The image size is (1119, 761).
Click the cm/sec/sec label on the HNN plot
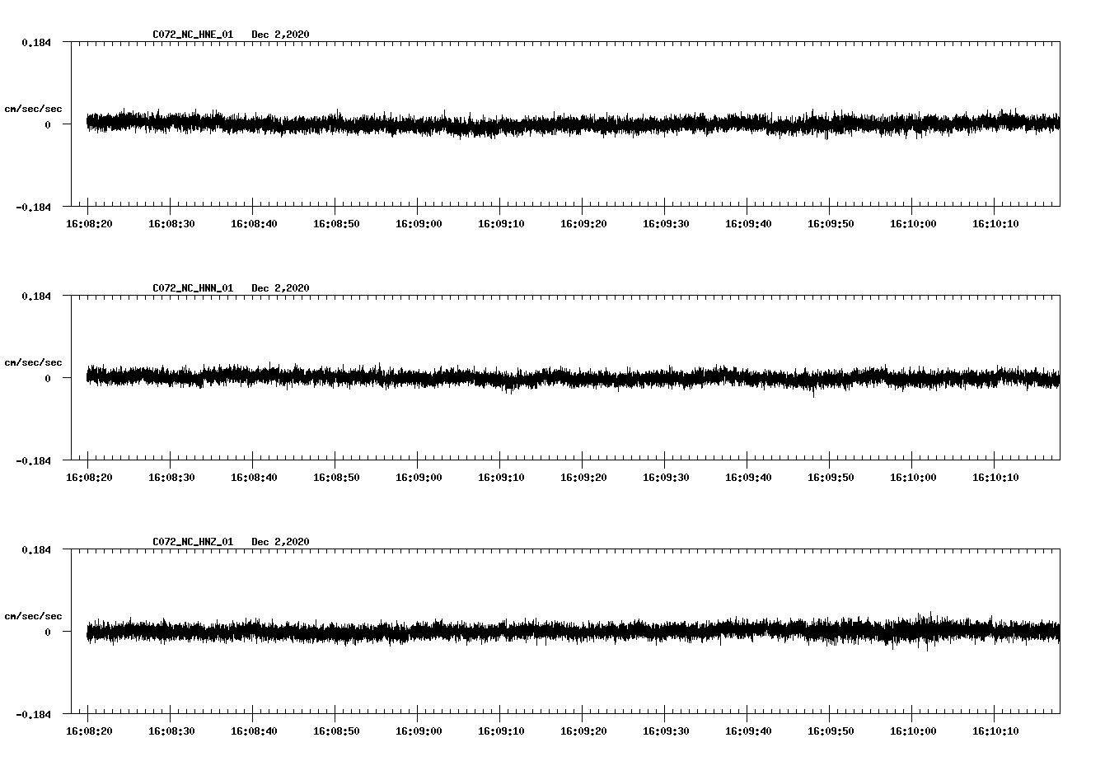coord(35,362)
